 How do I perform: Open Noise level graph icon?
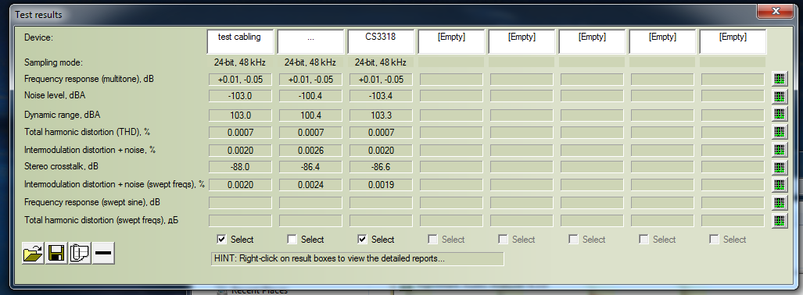click(x=779, y=96)
